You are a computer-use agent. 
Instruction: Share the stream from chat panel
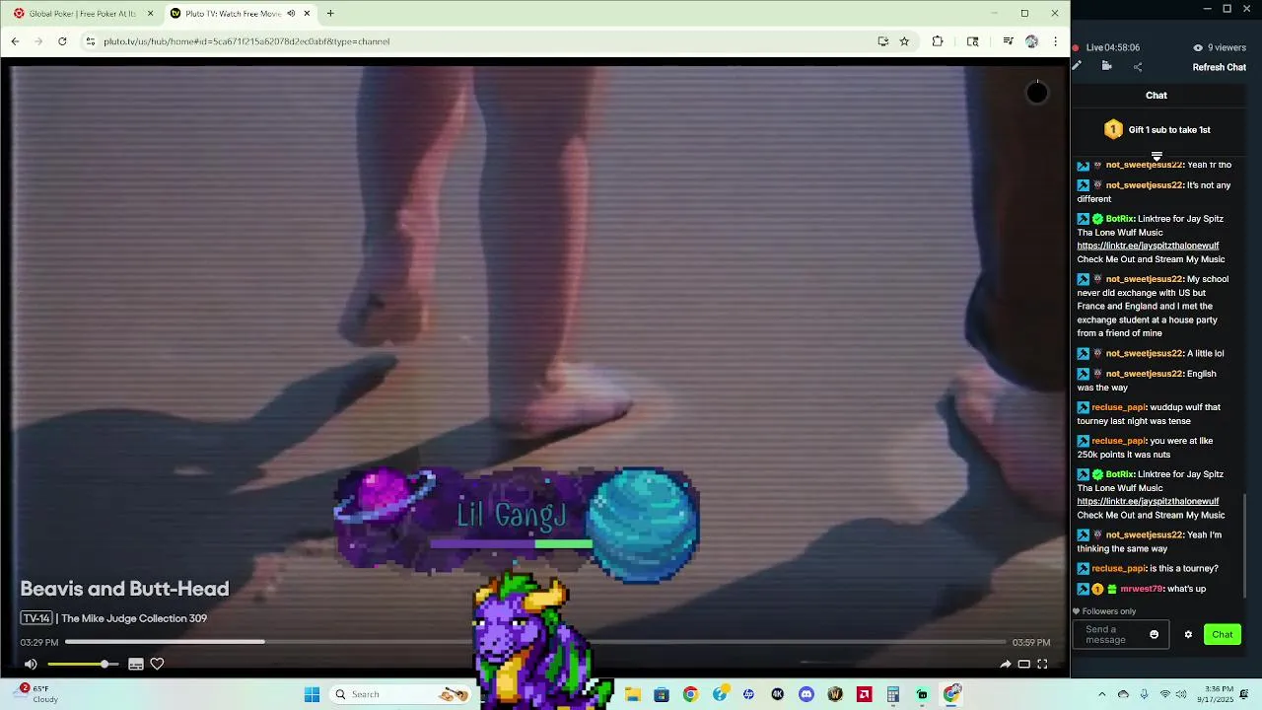[1138, 67]
